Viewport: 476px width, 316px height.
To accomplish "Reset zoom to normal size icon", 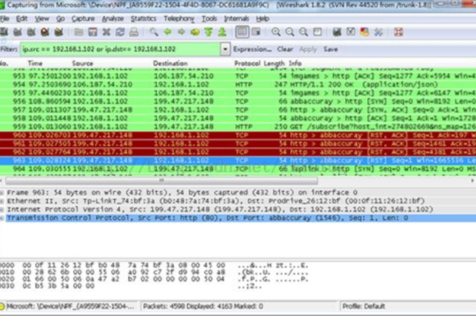I will pos(303,32).
